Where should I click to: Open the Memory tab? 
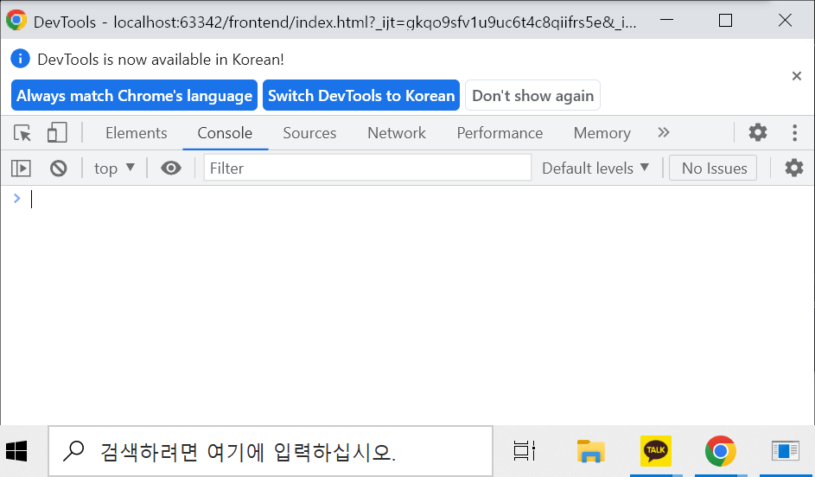click(x=602, y=133)
